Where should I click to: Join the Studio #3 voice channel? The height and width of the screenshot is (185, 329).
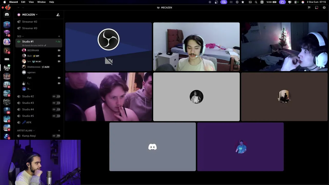(x=39, y=103)
